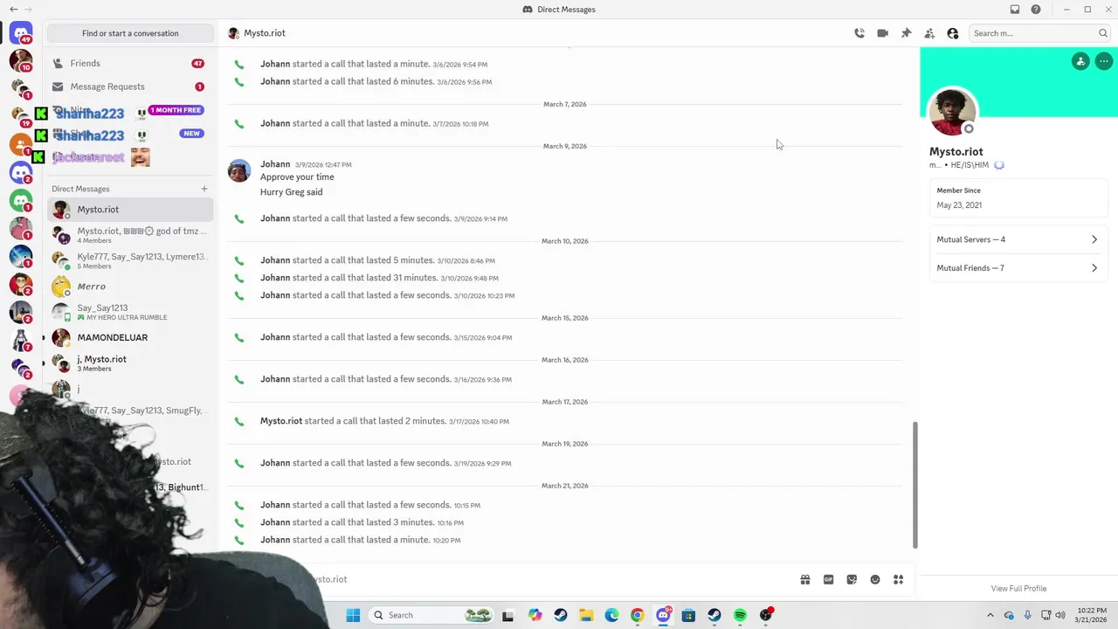The image size is (1118, 629).
Task: Open server with the 10 notification badge
Action: [x=21, y=60]
